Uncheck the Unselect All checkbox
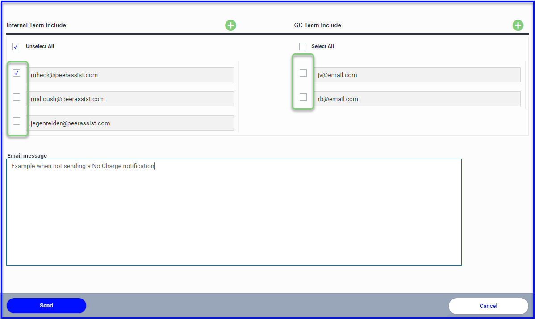This screenshot has height=319, width=535. point(16,46)
